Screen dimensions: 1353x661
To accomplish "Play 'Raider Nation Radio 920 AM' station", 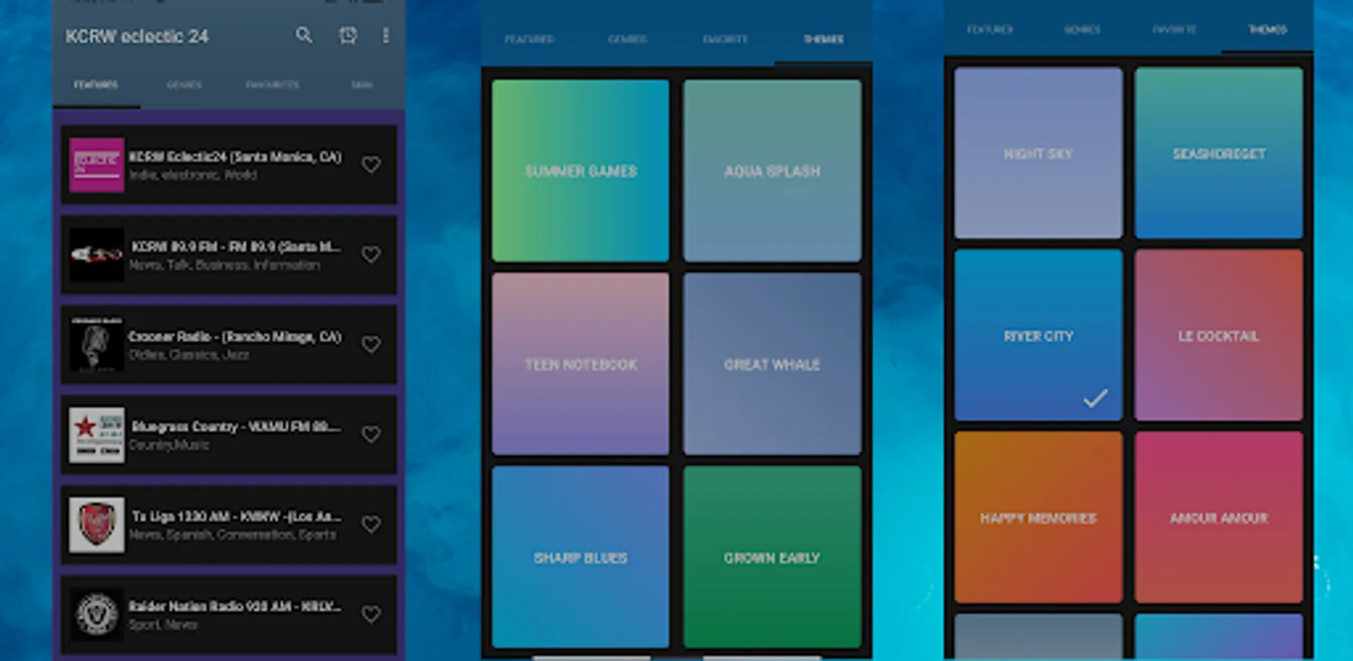I will (235, 607).
